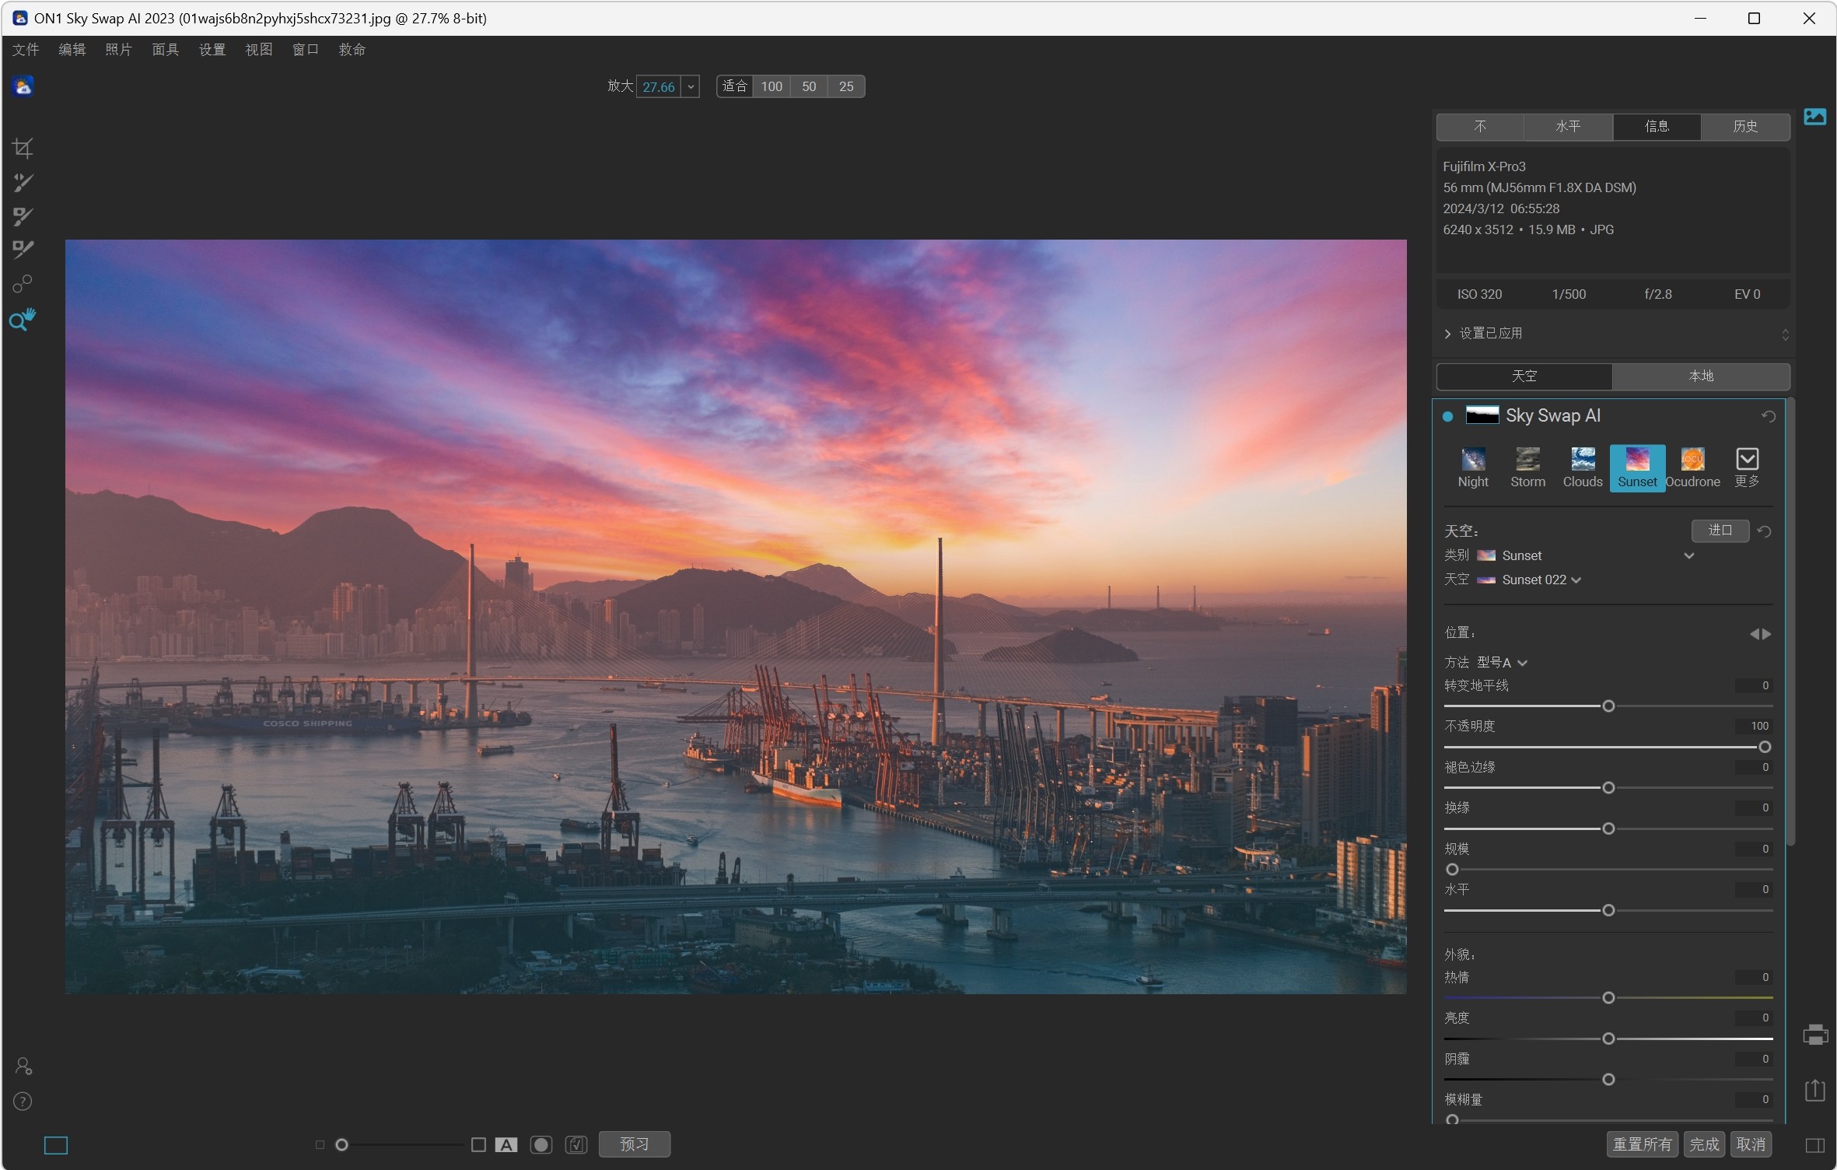Select the Crop tool in left toolbar
The image size is (1837, 1170).
pos(23,148)
